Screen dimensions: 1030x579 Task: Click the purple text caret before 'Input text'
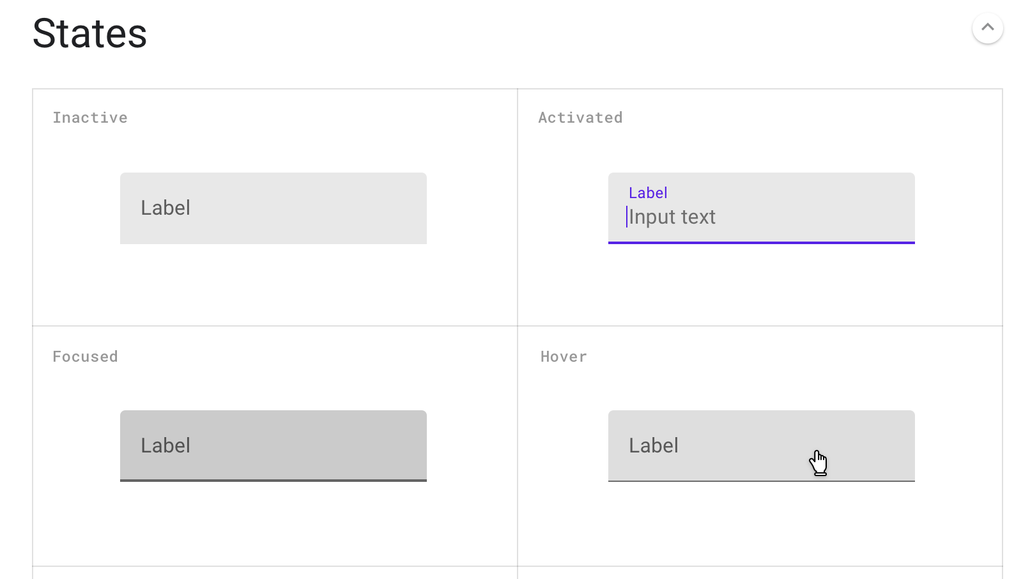pyautogui.click(x=627, y=217)
